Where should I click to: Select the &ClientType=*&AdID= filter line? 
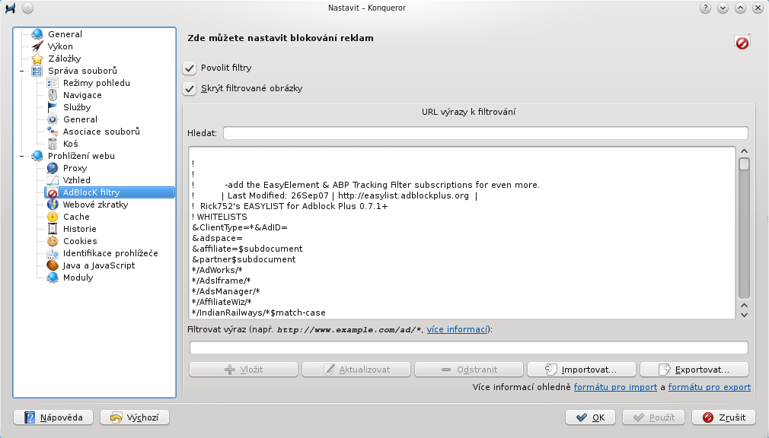[240, 227]
